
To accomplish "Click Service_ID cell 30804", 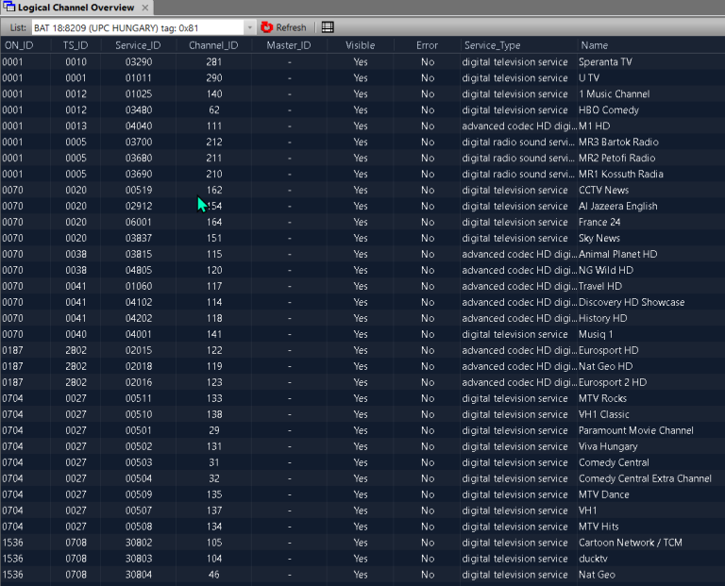I will (138, 575).
